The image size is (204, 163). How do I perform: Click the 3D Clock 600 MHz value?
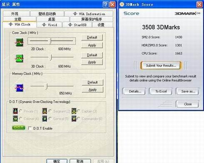(x=65, y=67)
